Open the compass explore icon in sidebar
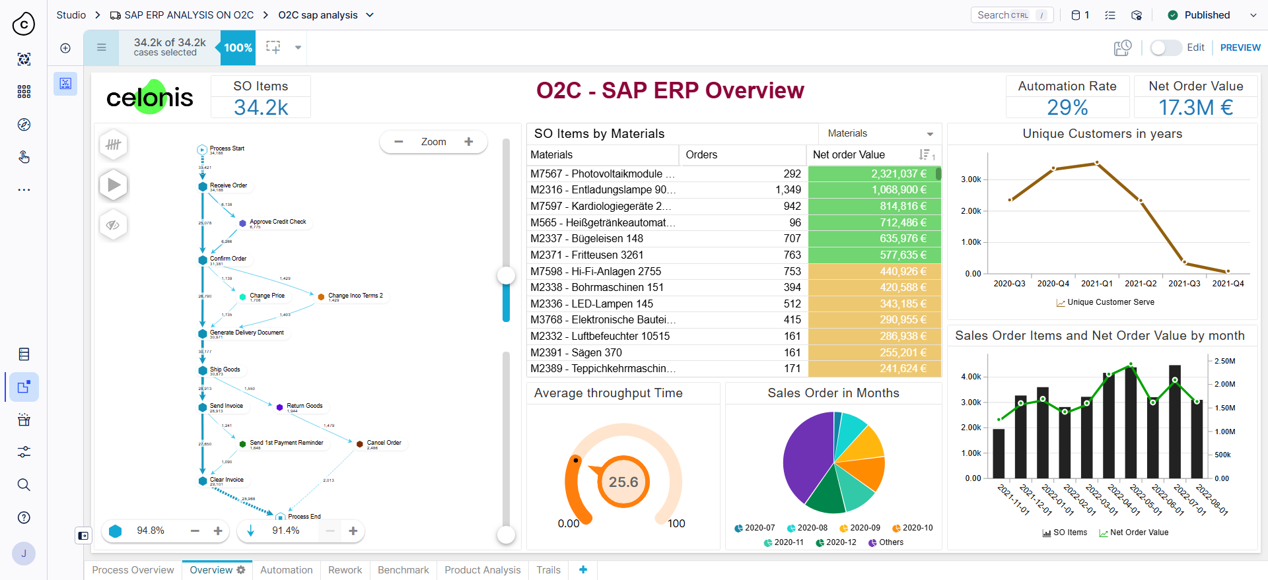The image size is (1268, 580). point(24,125)
